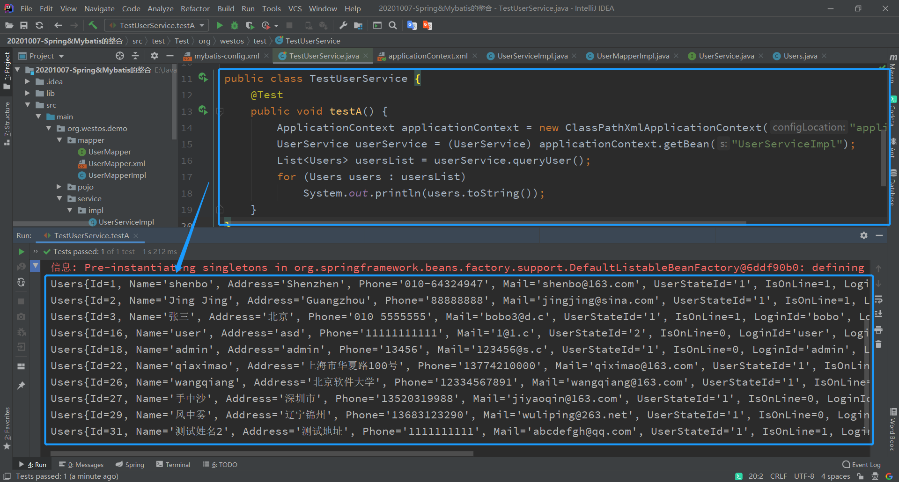The image size is (899, 482).
Task: Expand the lib folder node
Action: point(28,93)
